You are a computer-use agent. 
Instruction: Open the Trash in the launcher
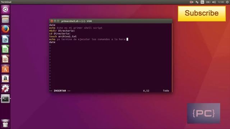[x=5, y=123]
